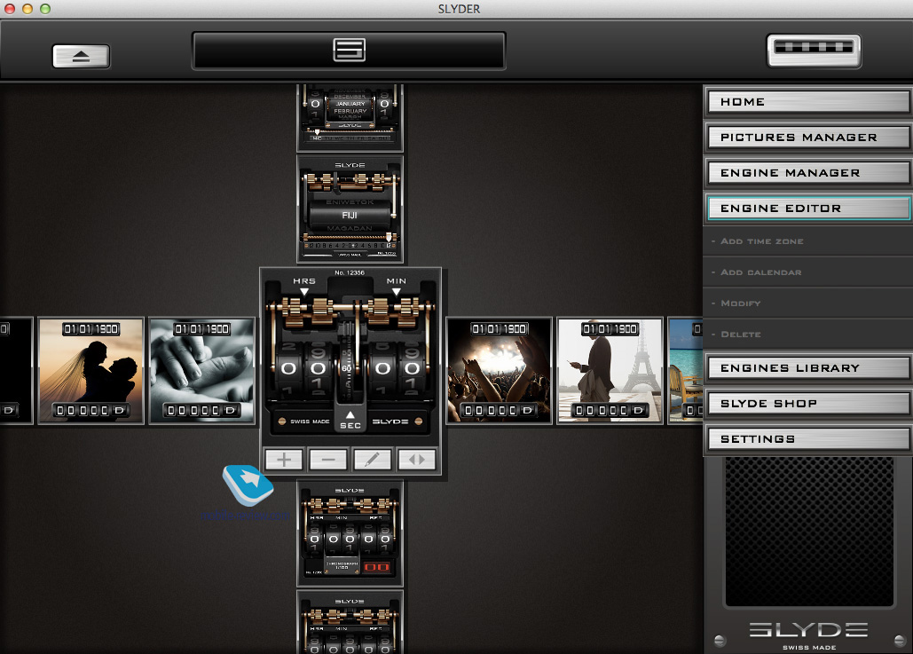Click the layout view icon in center bar

pos(349,50)
